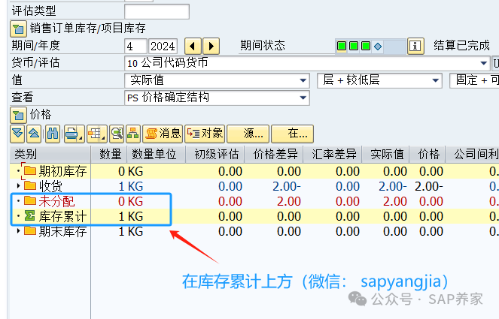Click the detail magnifier toolbar icon
The height and width of the screenshot is (319, 499).
(x=117, y=134)
